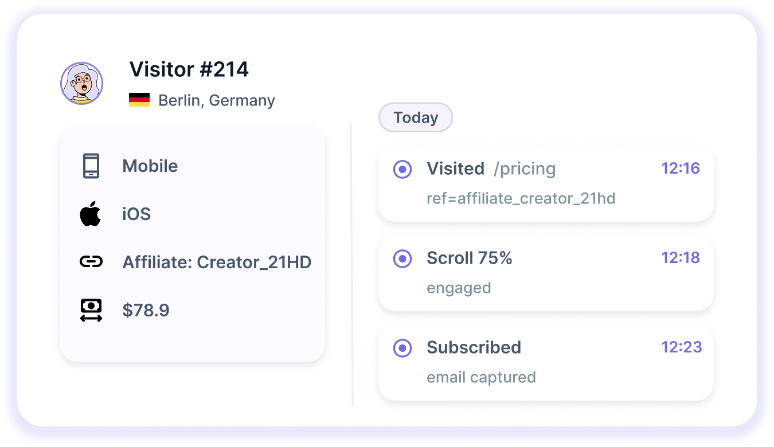The image size is (774, 447).
Task: Click the visitor avatar picture
Action: [82, 84]
